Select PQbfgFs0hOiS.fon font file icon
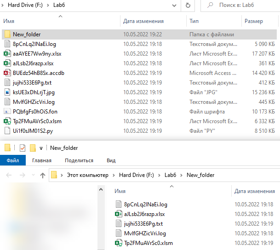Image resolution: width=280 pixels, height=250 pixels. point(7,112)
